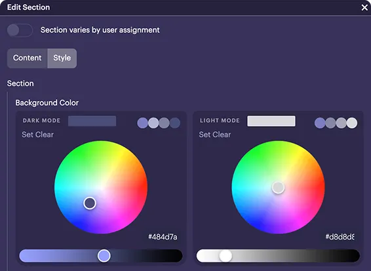The height and width of the screenshot is (271, 371).
Task: Click Set Clear under Dark Mode
Action: (x=37, y=135)
